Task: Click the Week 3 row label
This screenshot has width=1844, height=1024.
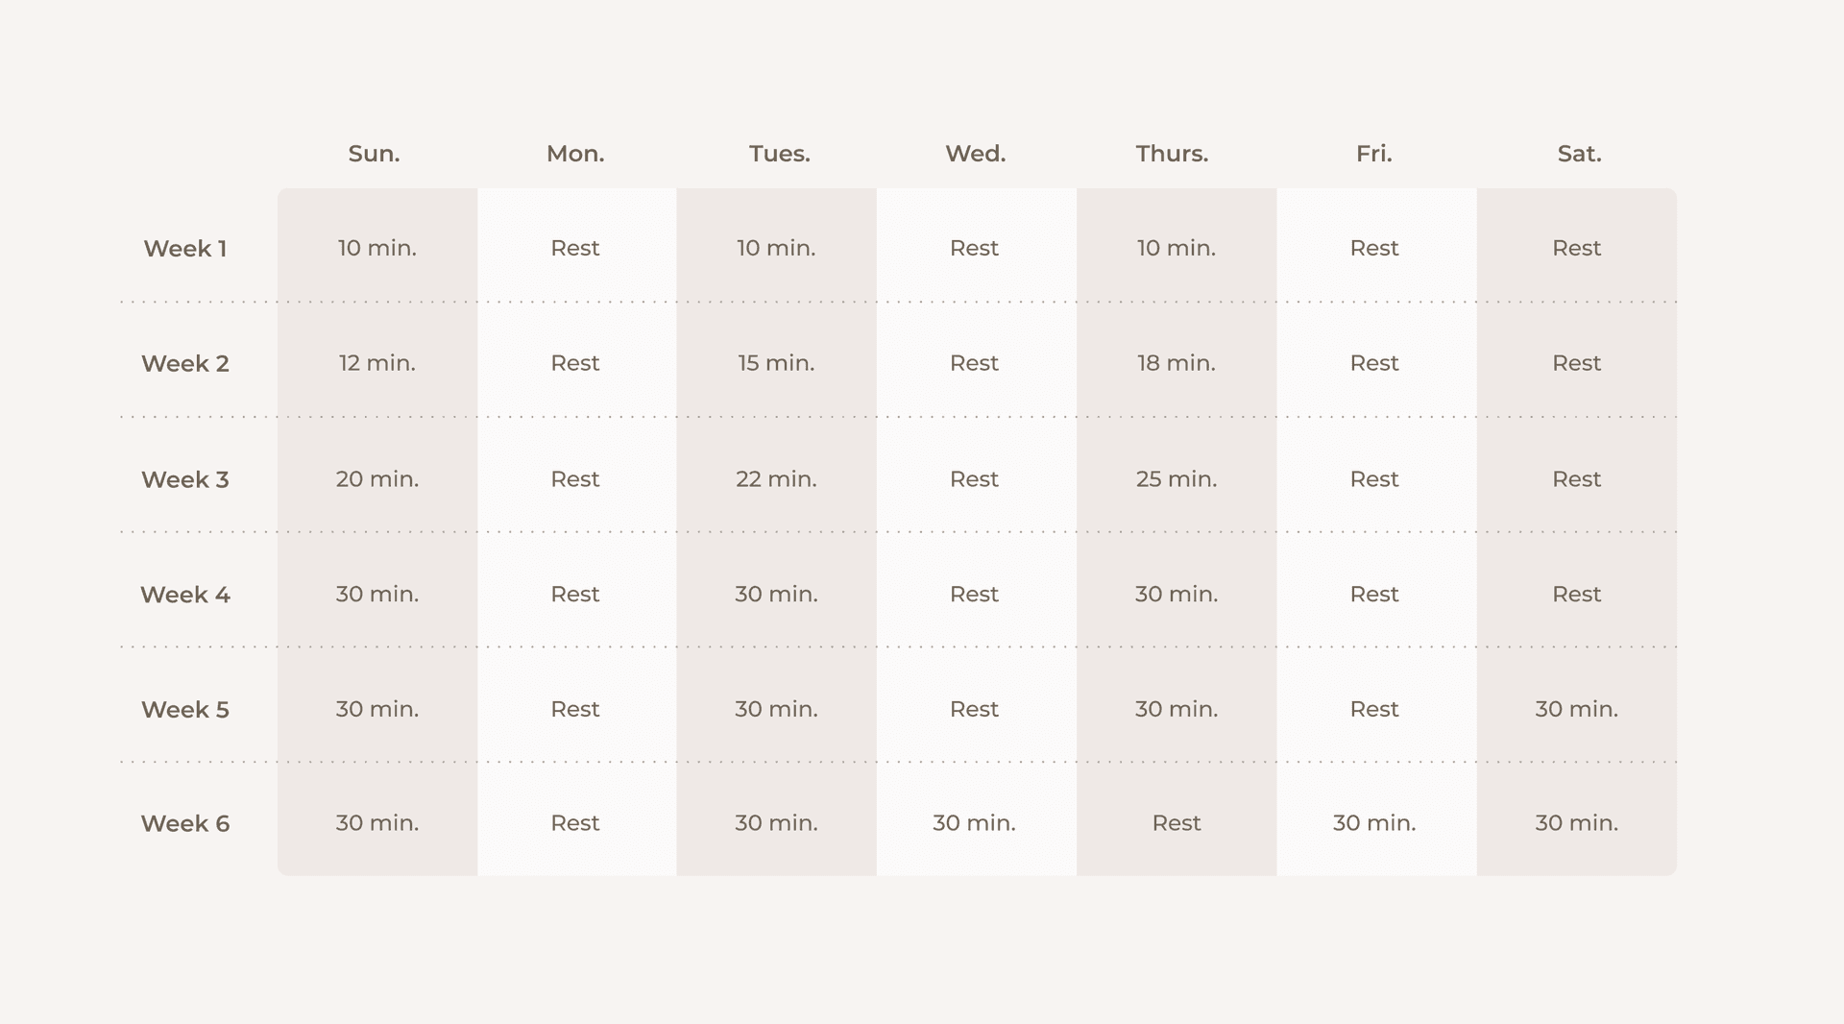Action: pos(185,479)
